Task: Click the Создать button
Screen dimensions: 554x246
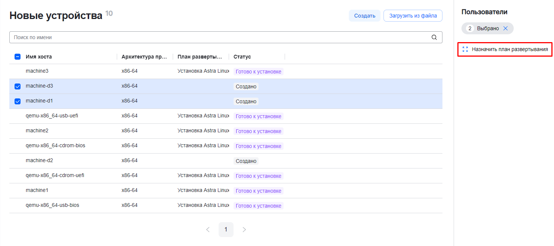Action: 364,16
